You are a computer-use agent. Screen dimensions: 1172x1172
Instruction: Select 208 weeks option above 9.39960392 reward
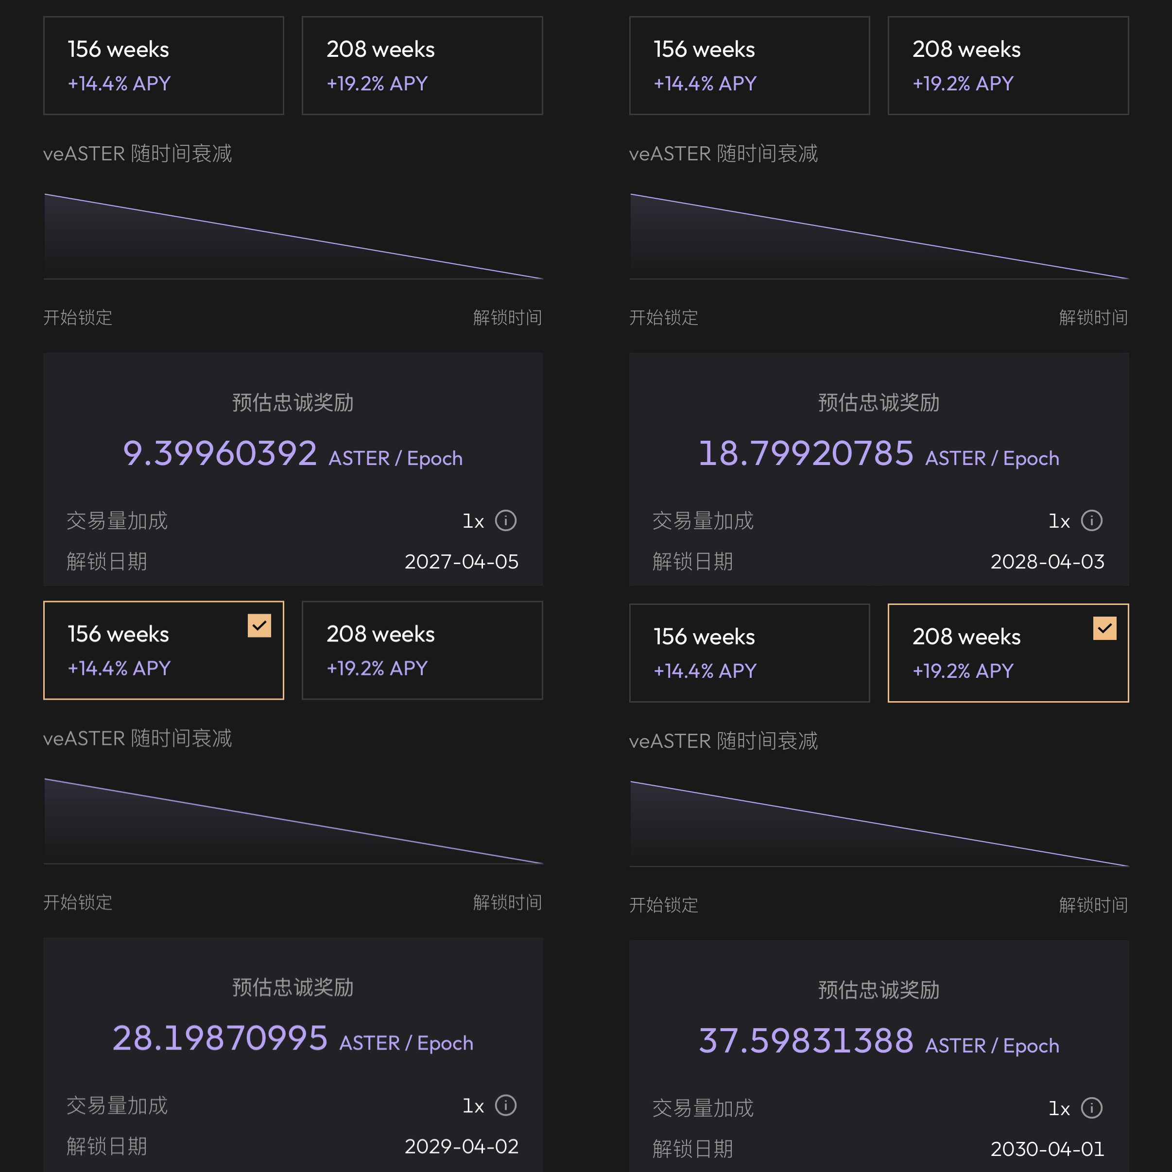click(x=422, y=66)
